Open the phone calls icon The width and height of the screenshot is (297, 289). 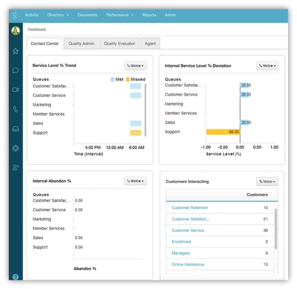(15, 109)
